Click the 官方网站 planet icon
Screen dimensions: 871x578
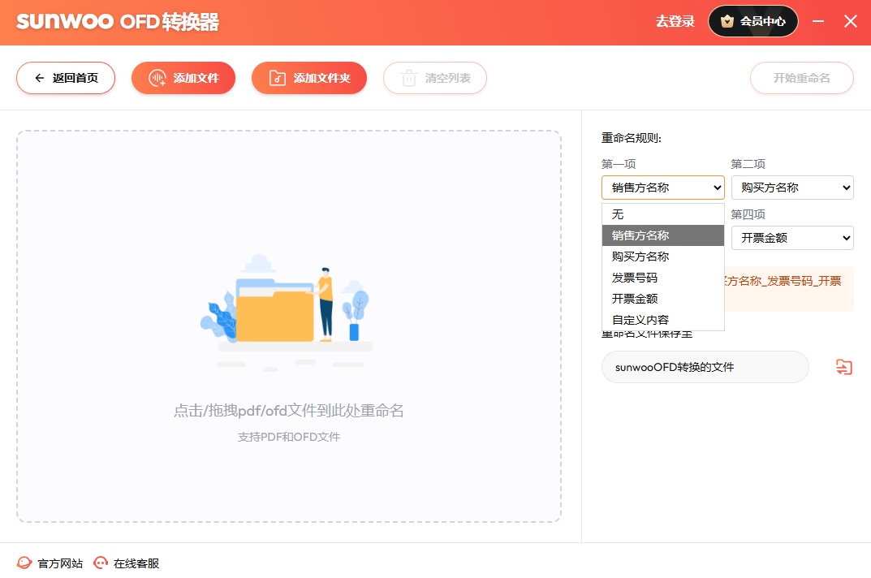[25, 563]
